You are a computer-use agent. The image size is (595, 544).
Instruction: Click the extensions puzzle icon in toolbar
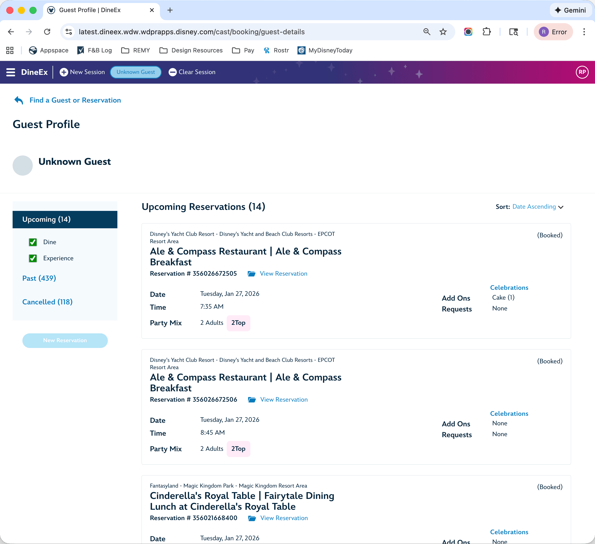[x=487, y=31]
